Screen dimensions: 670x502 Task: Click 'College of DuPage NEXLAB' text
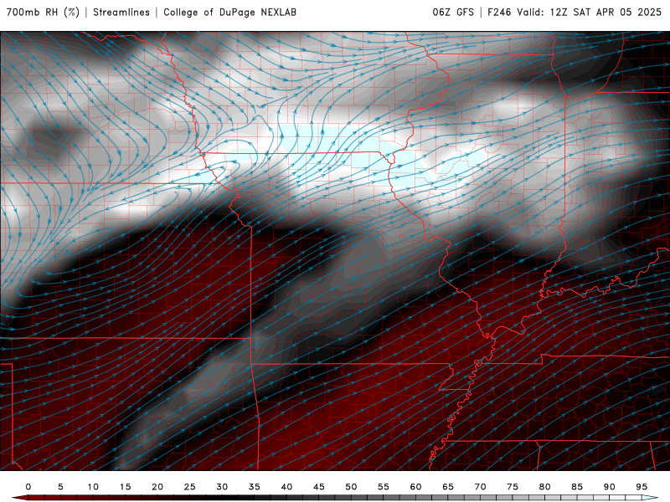[x=229, y=13]
